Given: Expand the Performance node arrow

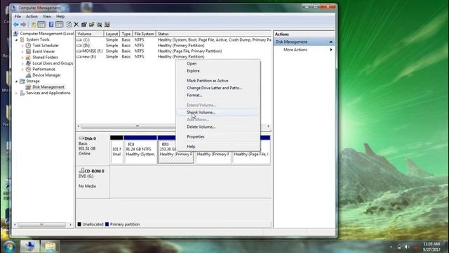Looking at the screenshot, I should (22, 70).
